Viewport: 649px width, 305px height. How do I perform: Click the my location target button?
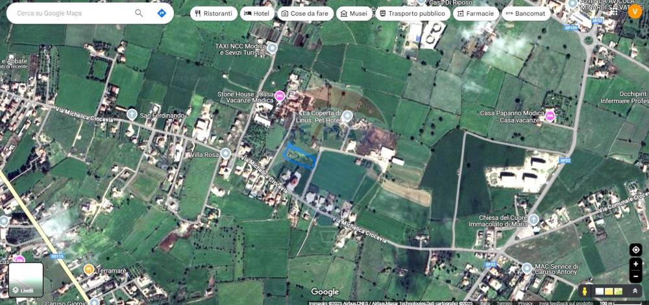(x=635, y=250)
